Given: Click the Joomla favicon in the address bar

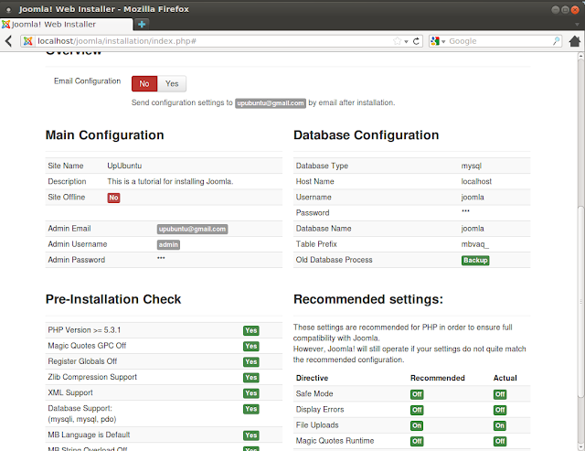Looking at the screenshot, I should [x=28, y=41].
